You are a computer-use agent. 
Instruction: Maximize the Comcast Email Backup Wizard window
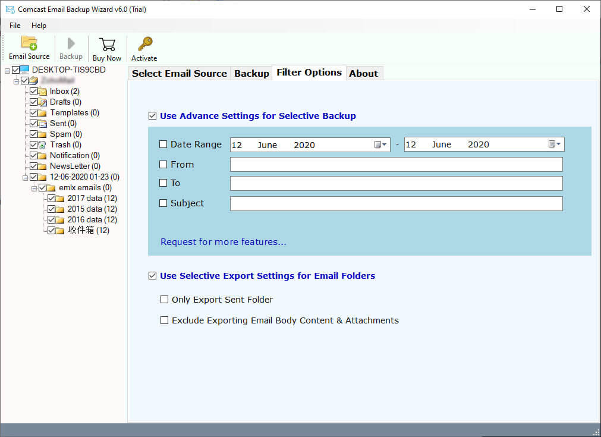click(559, 9)
